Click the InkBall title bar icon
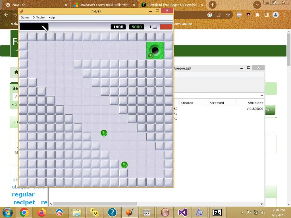The image size is (291, 218). (x=22, y=11)
